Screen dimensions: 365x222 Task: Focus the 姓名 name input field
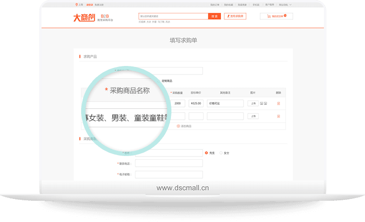click(x=169, y=153)
